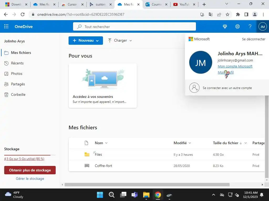
Task: Click the translate page icon
Action: [x=211, y=14]
